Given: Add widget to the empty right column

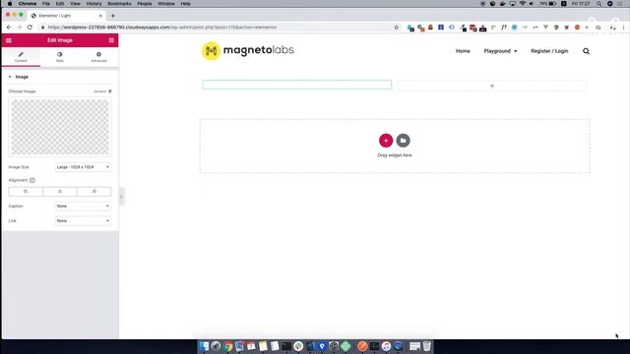Looking at the screenshot, I should pyautogui.click(x=492, y=86).
